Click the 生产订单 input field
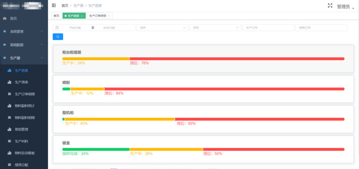 point(268,28)
